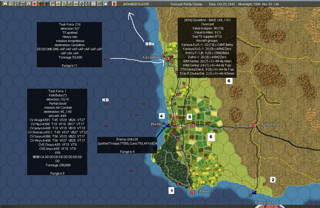Select the red plane on green icon
The image size is (320, 208).
click(x=41, y=4)
